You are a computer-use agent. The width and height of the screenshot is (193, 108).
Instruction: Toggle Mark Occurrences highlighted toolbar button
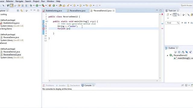[11, 5]
